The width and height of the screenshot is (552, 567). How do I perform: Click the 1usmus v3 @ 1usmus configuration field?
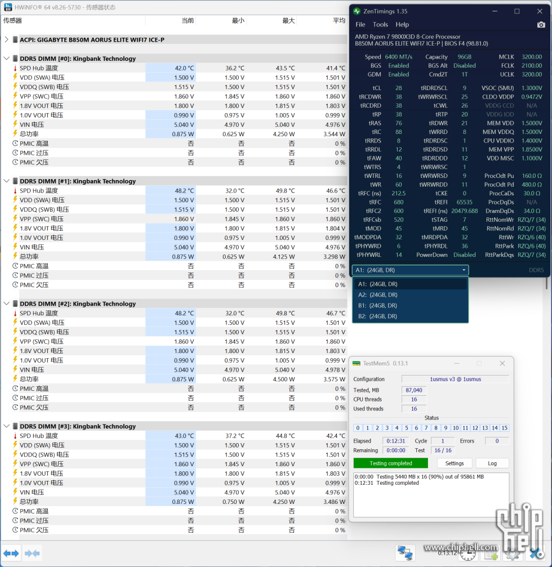[455, 380]
